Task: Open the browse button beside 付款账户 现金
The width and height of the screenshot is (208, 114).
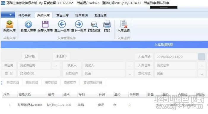Action: pos(130,73)
